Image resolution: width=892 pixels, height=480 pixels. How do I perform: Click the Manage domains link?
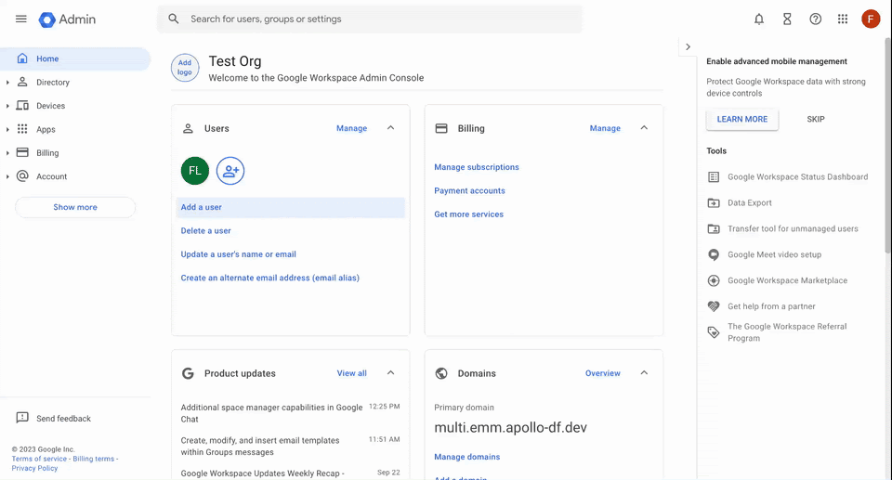(x=467, y=457)
